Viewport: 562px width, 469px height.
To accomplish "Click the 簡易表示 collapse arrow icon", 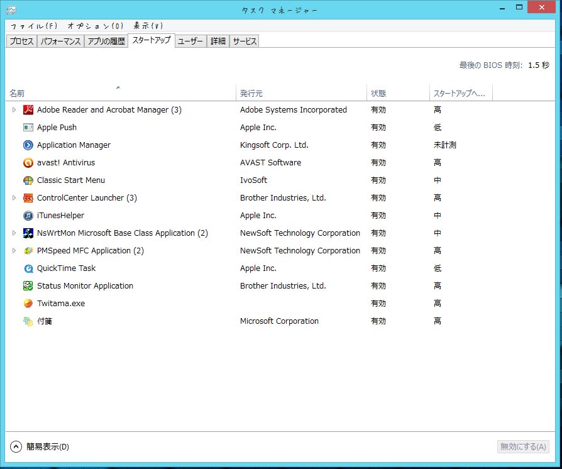I will click(x=16, y=446).
